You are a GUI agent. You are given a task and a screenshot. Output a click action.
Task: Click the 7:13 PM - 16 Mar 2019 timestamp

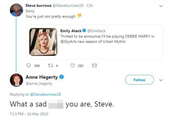(x=29, y=114)
